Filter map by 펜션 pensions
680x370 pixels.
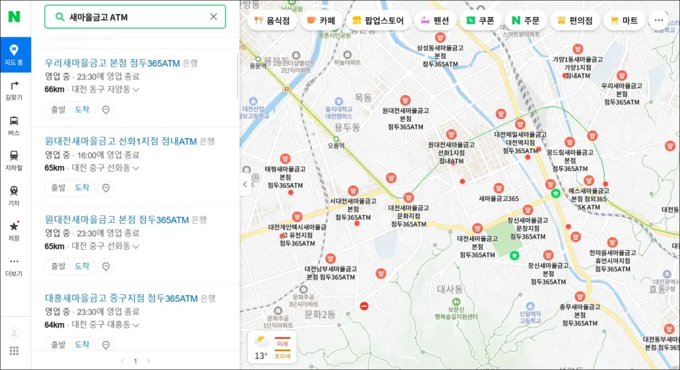coord(435,21)
